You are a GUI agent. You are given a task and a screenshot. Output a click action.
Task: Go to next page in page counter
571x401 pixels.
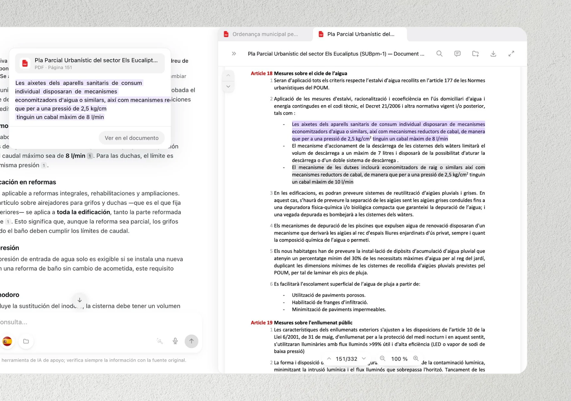pos(364,359)
